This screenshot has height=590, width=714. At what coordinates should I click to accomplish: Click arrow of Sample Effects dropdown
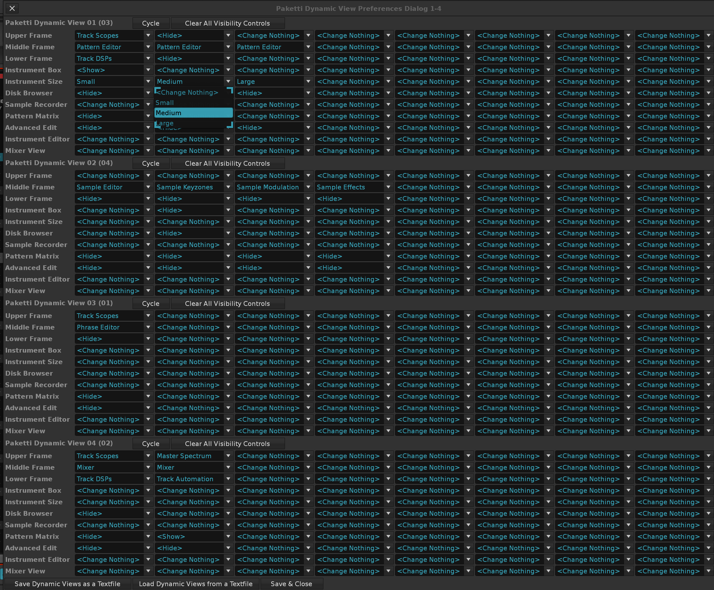pos(388,187)
